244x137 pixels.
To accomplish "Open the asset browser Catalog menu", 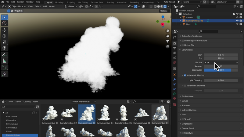I will (x=27, y=102).
